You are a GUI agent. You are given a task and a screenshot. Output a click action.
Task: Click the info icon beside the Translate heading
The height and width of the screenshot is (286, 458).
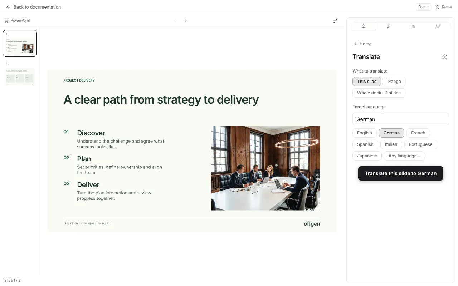click(445, 57)
